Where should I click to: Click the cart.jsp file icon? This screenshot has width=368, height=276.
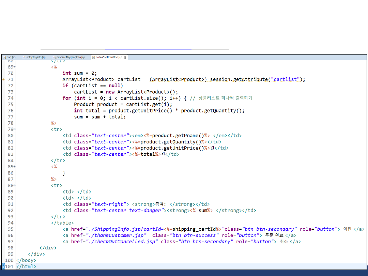[4, 58]
